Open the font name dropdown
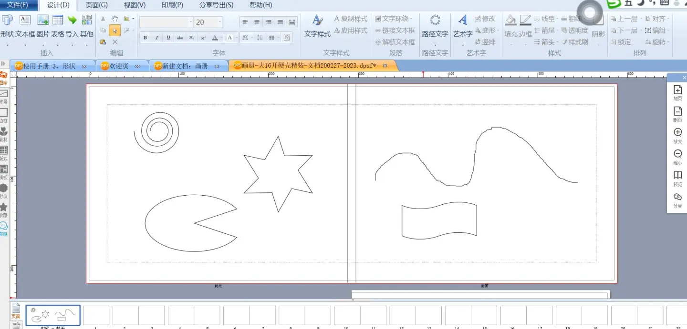This screenshot has width=687, height=329. click(x=190, y=22)
